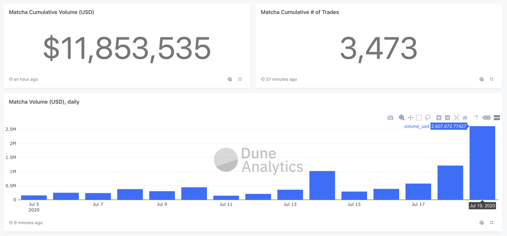Click the Jul 7 x-axis label
The width and height of the screenshot is (507, 236).
[98, 204]
